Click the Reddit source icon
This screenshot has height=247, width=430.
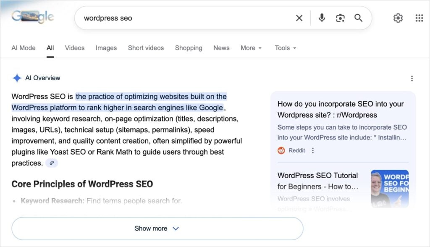281,150
